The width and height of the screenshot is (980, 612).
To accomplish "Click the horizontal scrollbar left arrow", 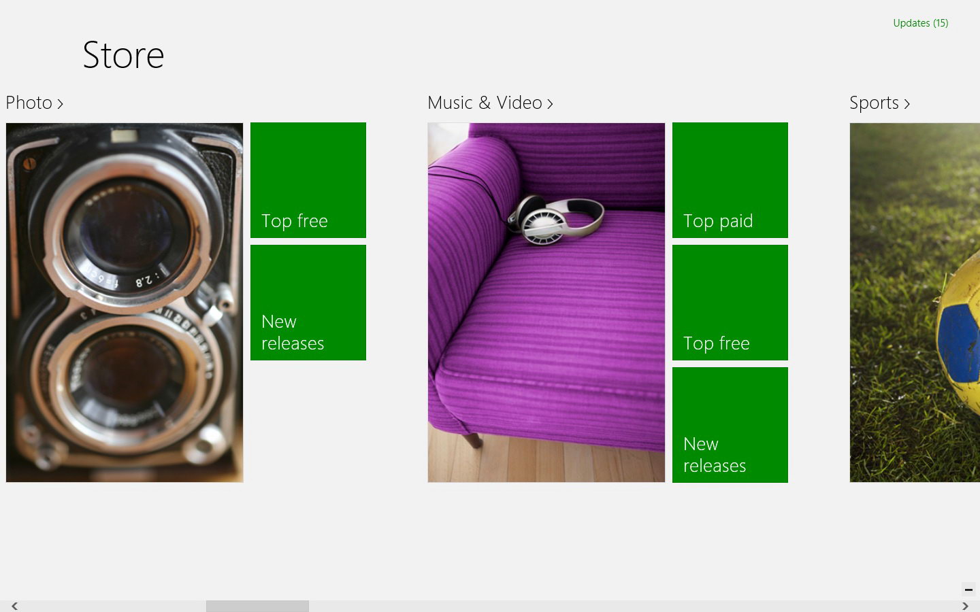I will click(x=14, y=606).
